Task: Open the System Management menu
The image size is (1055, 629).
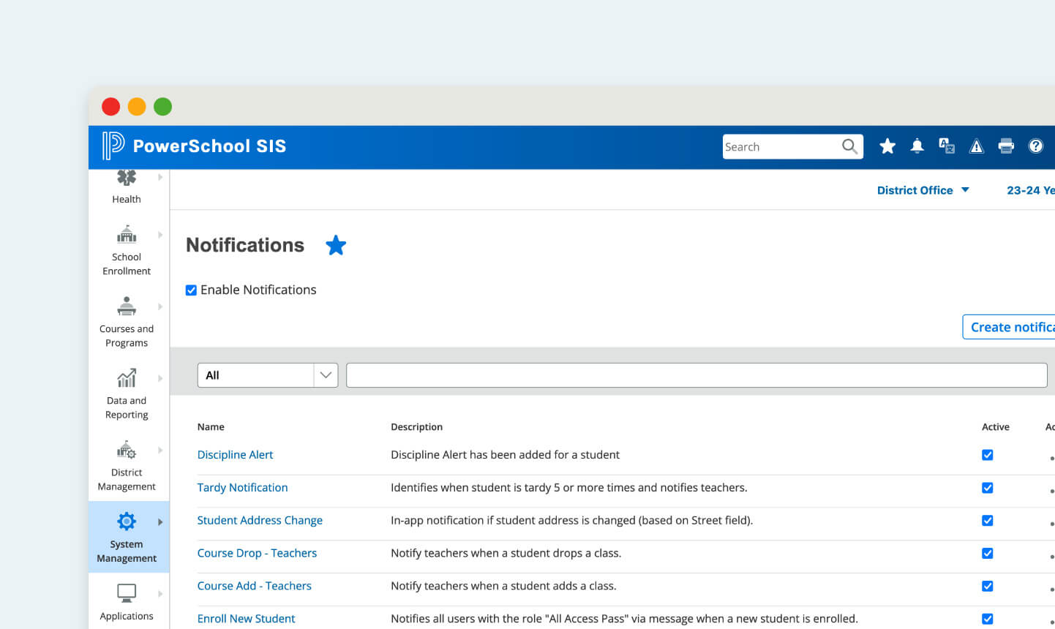Action: pyautogui.click(x=127, y=537)
